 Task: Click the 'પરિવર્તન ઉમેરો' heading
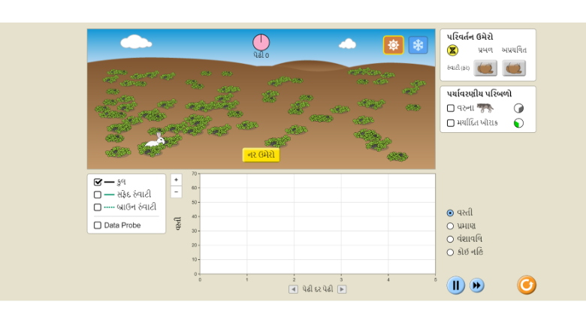pos(470,37)
